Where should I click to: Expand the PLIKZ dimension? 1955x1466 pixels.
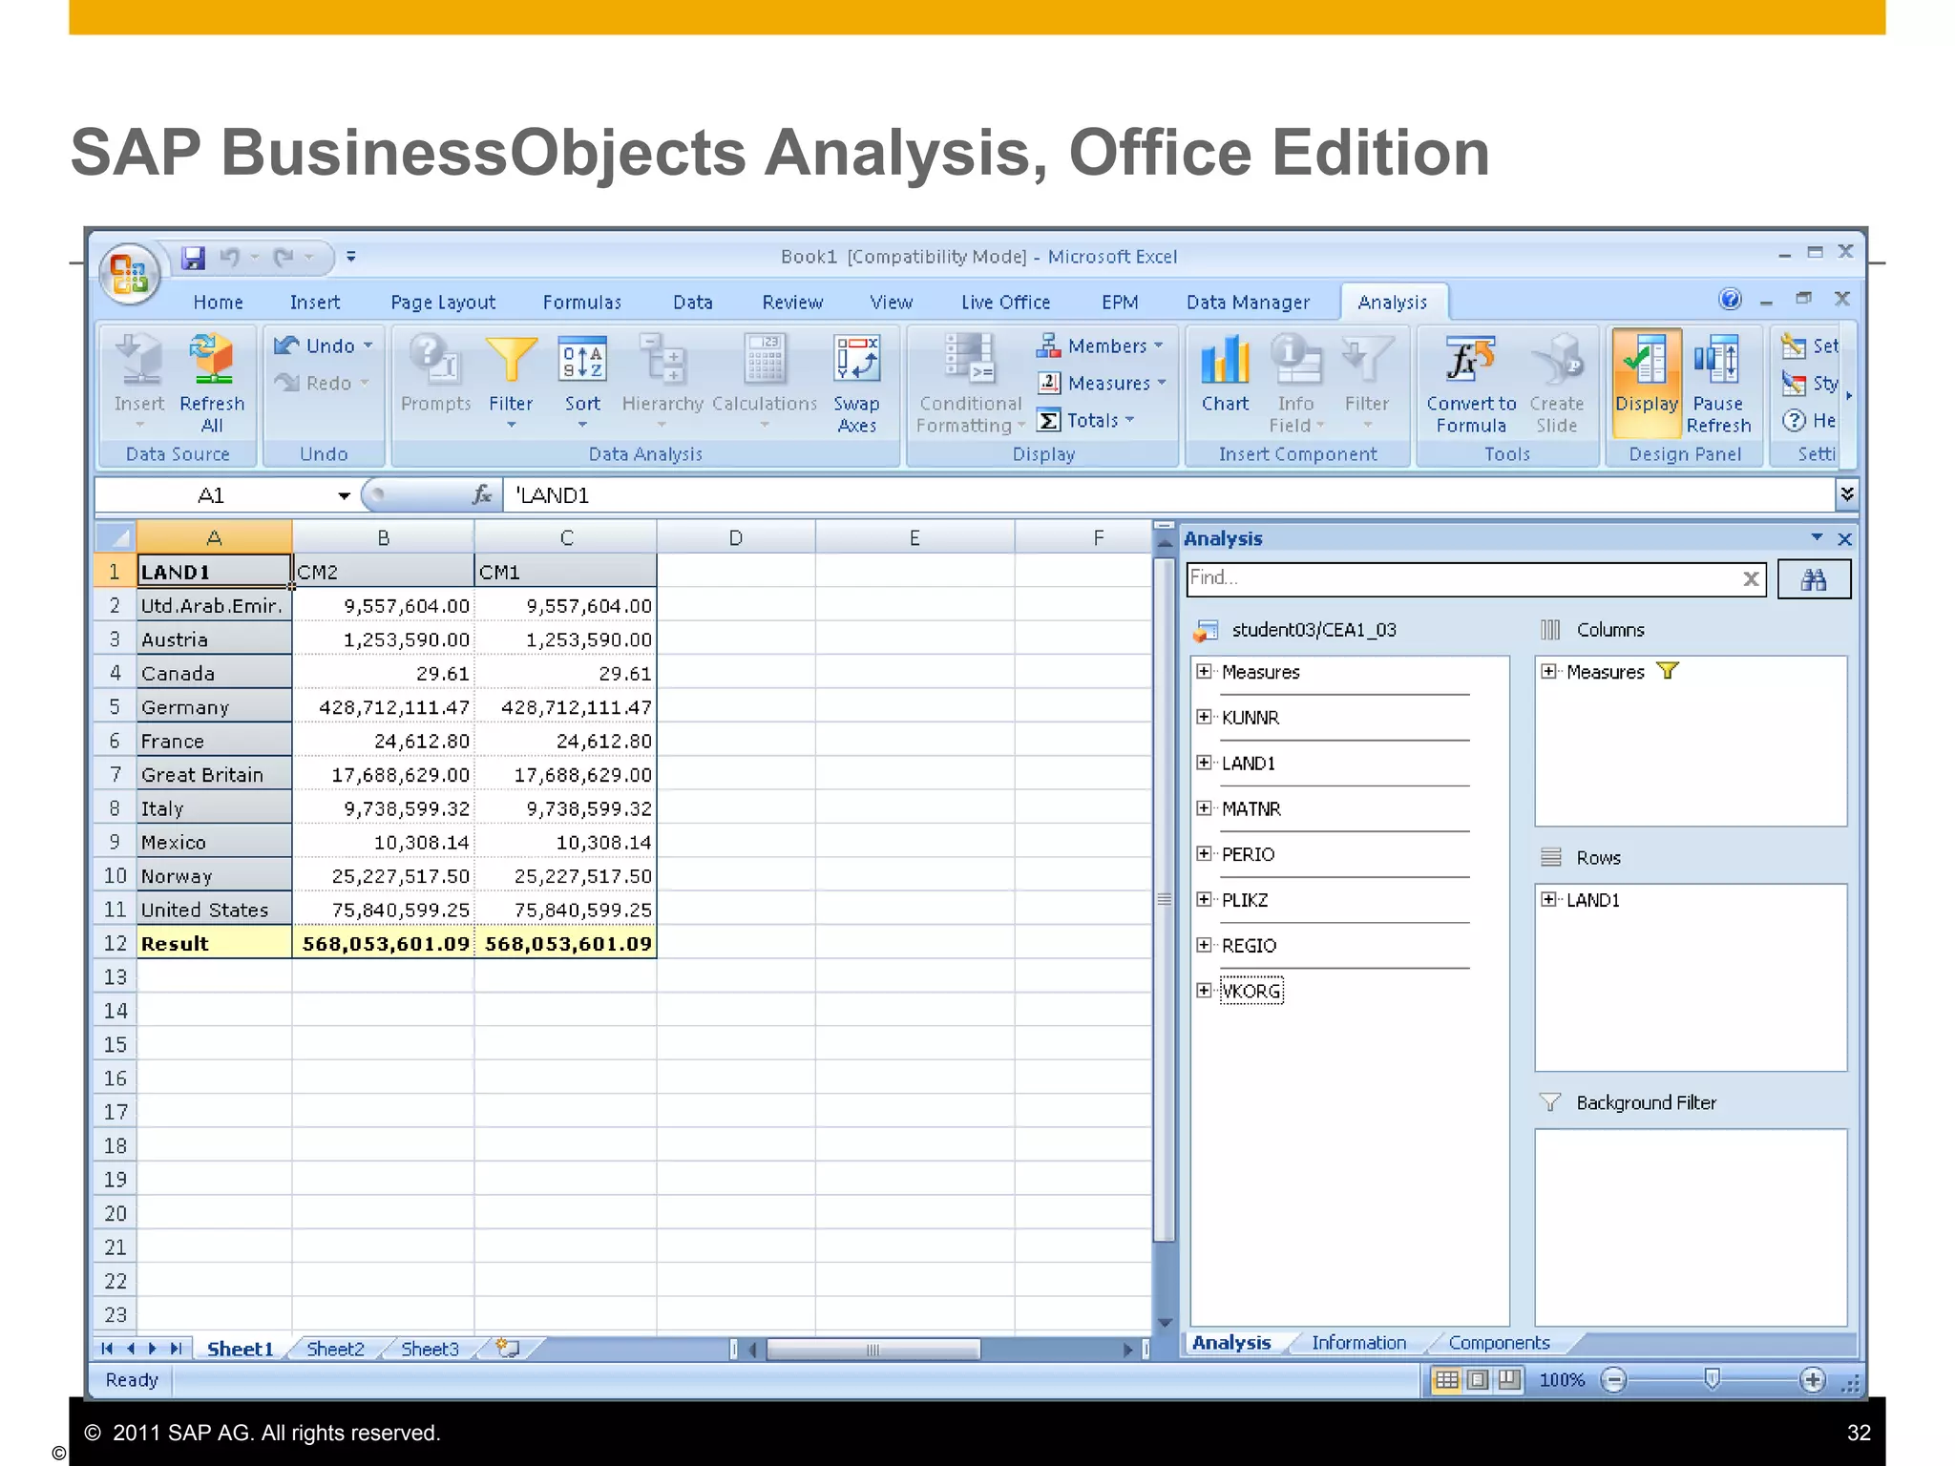point(1204,899)
